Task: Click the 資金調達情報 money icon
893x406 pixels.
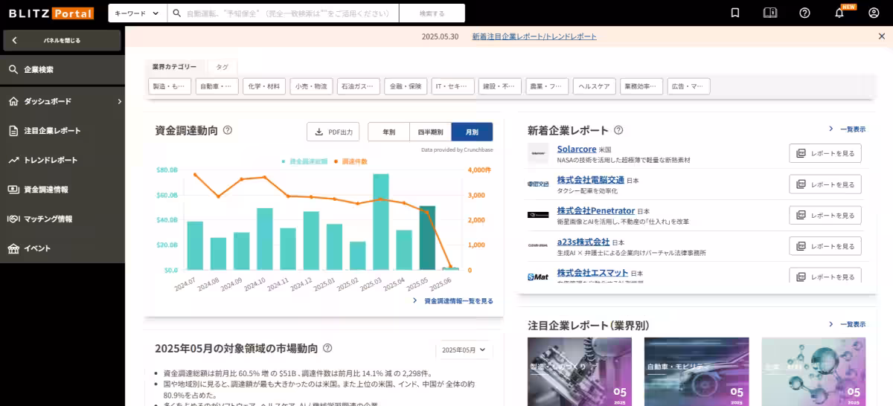Action: (13, 190)
